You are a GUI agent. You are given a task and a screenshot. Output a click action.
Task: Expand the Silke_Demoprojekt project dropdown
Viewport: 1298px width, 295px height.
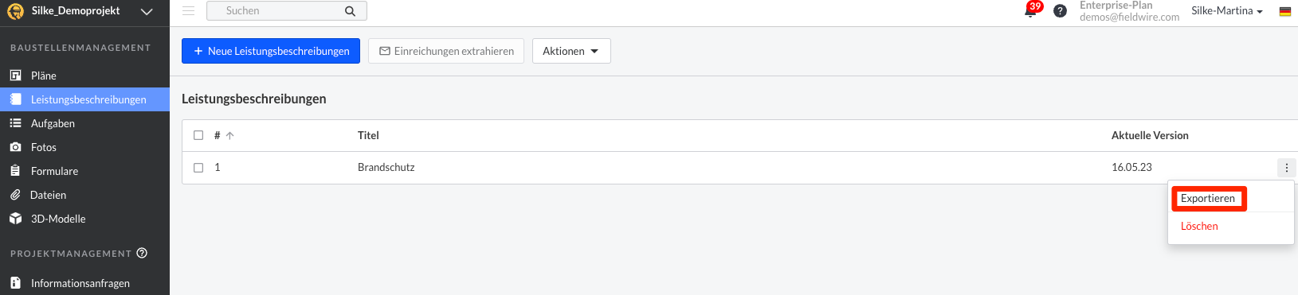pos(147,11)
